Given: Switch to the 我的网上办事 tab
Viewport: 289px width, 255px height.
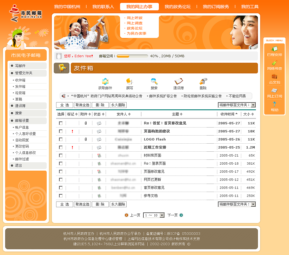Looking at the screenshot, I should click(139, 6).
